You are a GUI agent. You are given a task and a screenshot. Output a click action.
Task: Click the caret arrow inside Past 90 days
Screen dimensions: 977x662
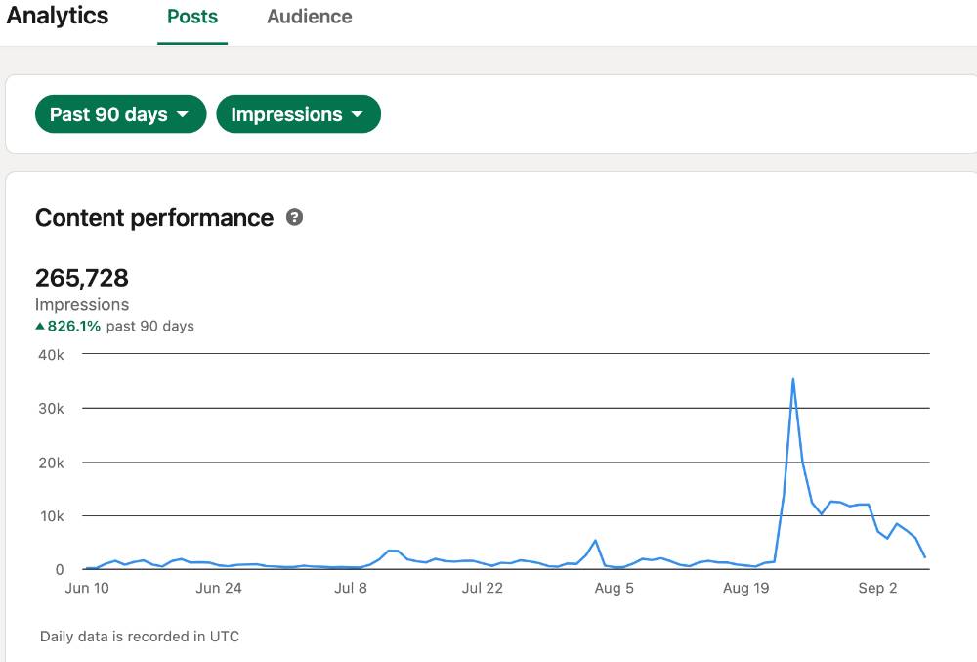click(x=183, y=115)
